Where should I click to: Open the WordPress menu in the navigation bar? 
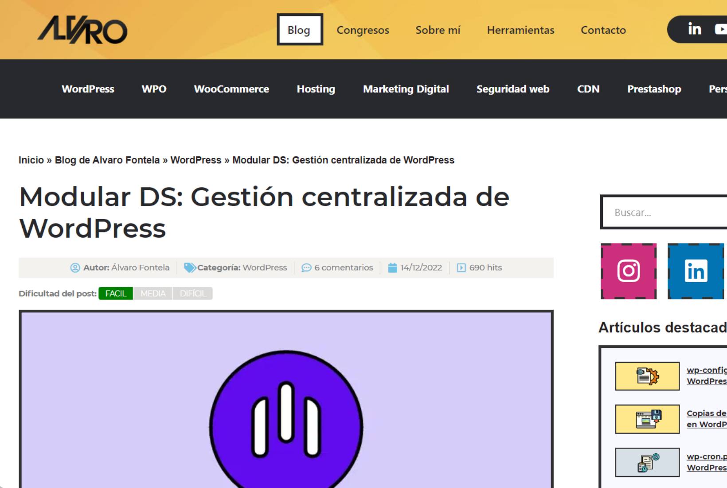coord(88,89)
